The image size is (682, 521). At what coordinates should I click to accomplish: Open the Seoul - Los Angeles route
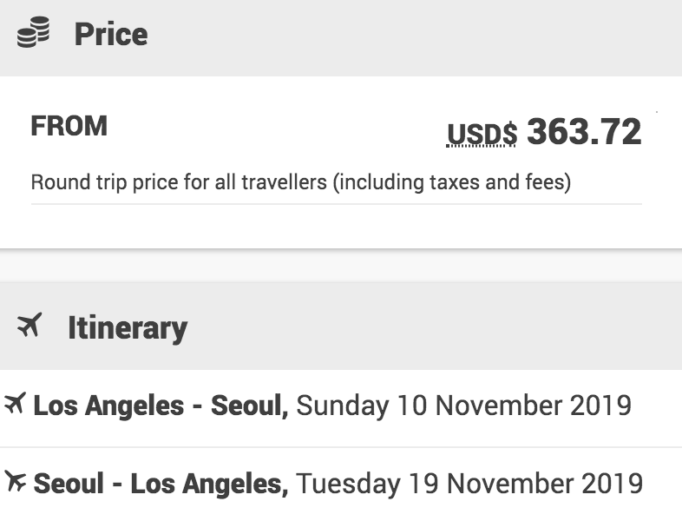point(161,483)
